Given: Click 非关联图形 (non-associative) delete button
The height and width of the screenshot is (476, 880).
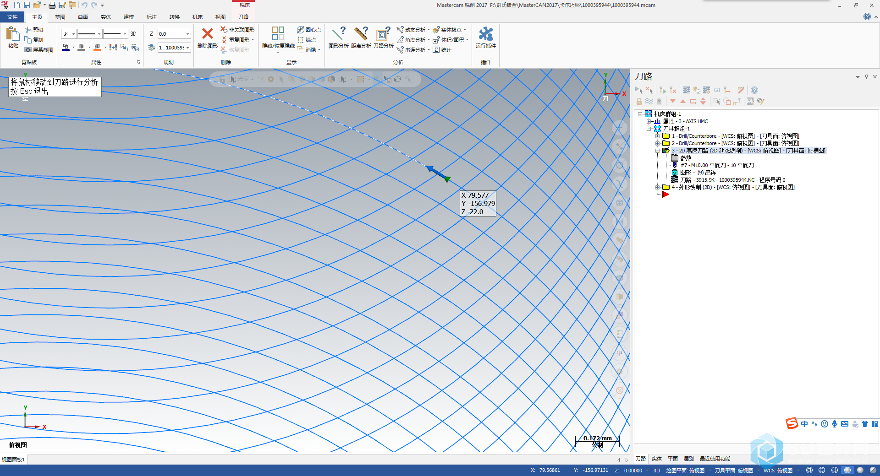Looking at the screenshot, I should 237,30.
